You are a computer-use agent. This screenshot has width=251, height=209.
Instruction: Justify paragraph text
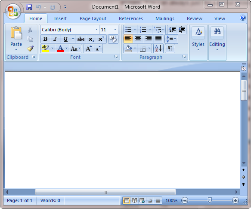158,39
